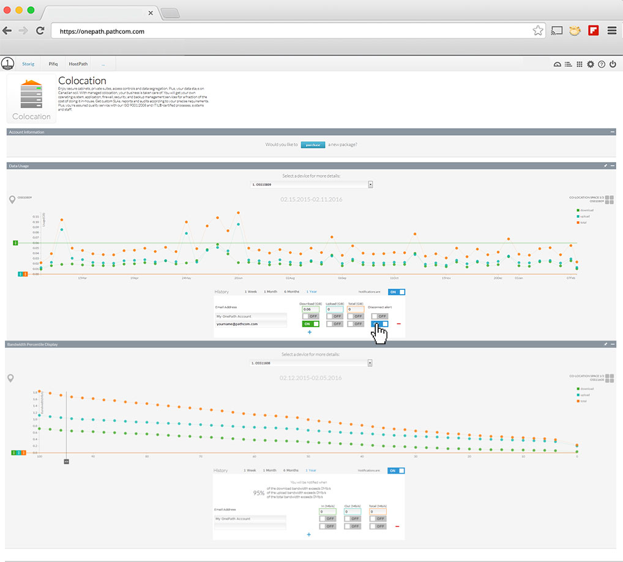This screenshot has width=623, height=562.
Task: Bookmark the page with the star icon
Action: coord(538,31)
